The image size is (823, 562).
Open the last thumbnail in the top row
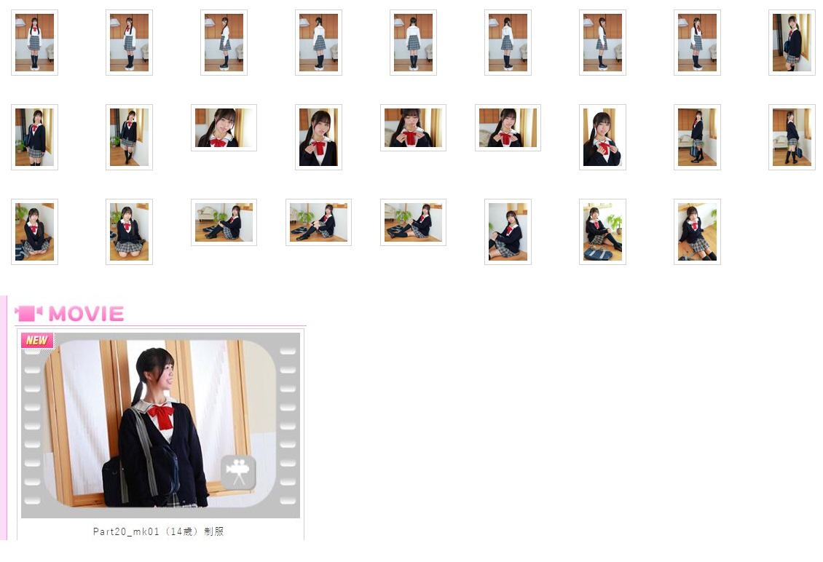[x=792, y=42]
